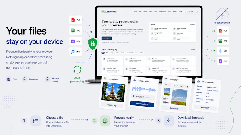Click Show all in the Discover panel
Screen dimensions: 241x135
(192, 24)
